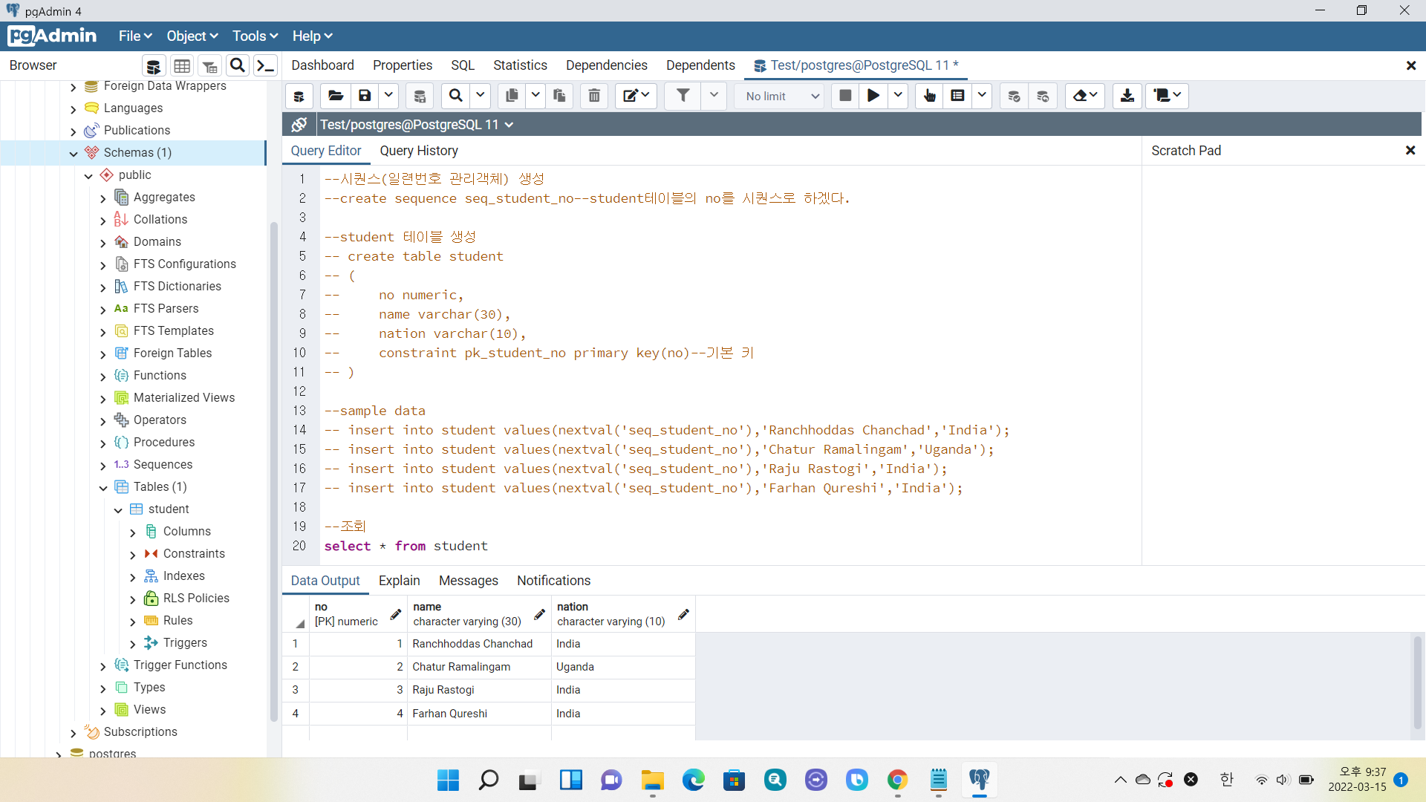Execute the query with the play button
Image resolution: width=1426 pixels, height=802 pixels.
873,96
